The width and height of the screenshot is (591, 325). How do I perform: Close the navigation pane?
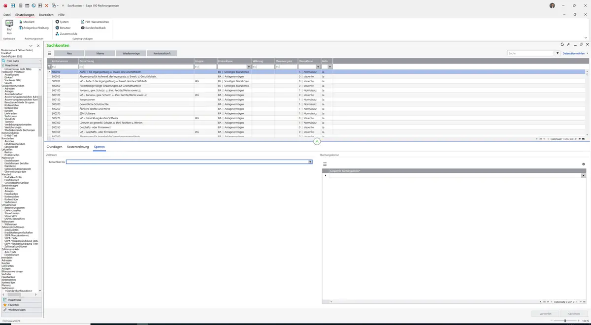pyautogui.click(x=38, y=46)
